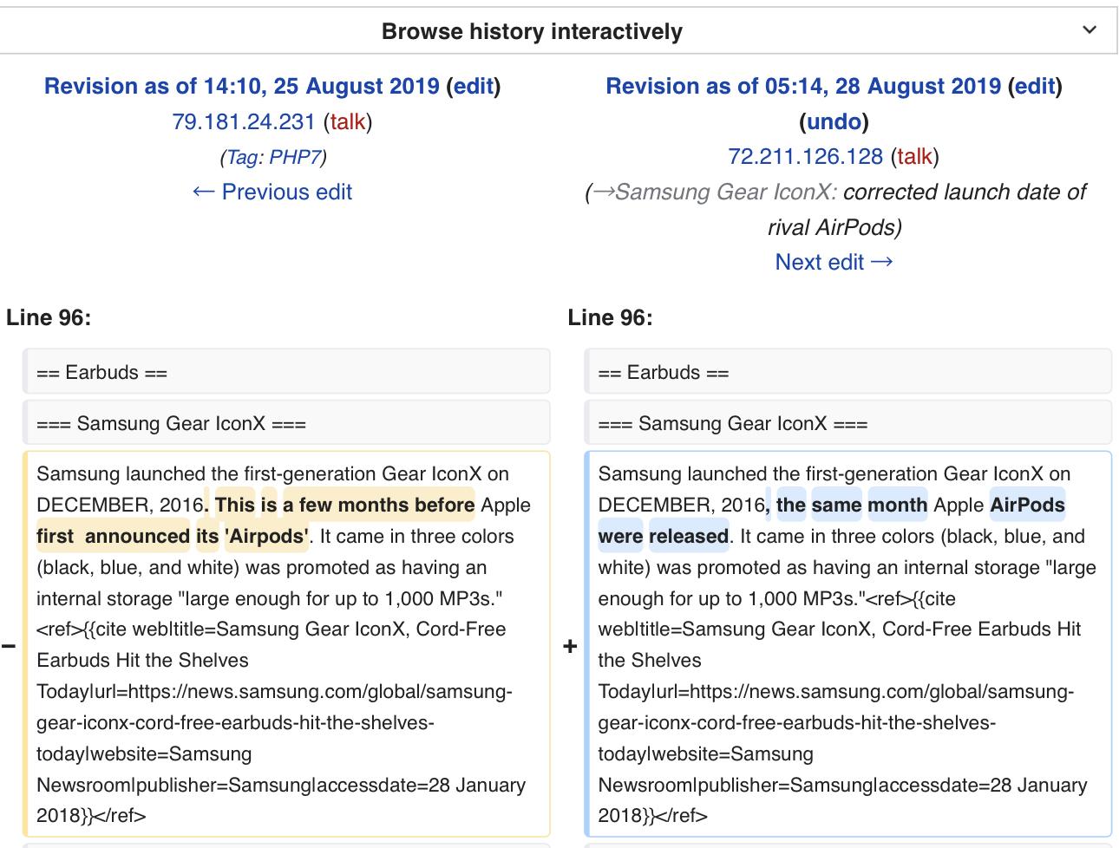Viewport: 1119px width, 848px height.
Task: Click the Browse history interactively heading
Action: [532, 32]
